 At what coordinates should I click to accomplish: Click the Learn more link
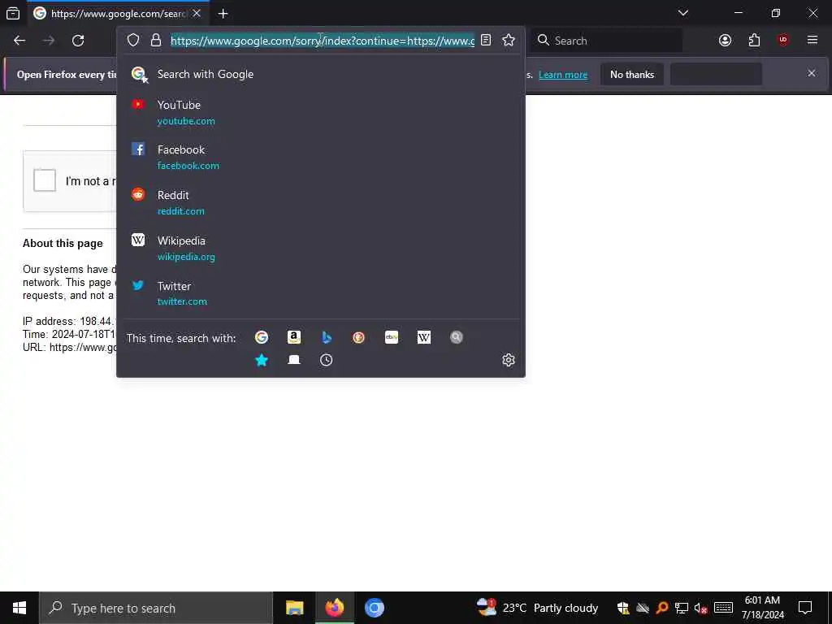click(x=563, y=75)
